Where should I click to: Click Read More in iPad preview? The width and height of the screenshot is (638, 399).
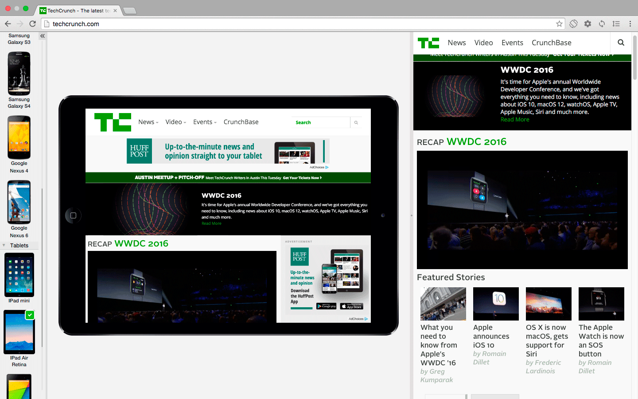tap(211, 223)
